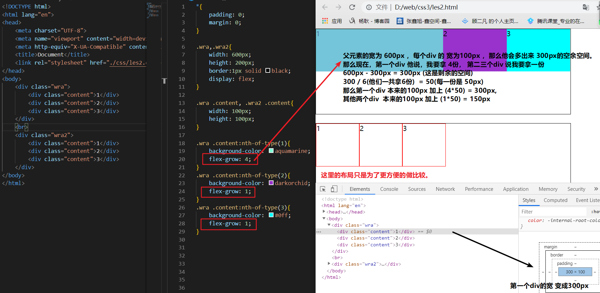The width and height of the screenshot is (600, 293).
Task: Click the Filter field in Styles pane
Action: 553,212
